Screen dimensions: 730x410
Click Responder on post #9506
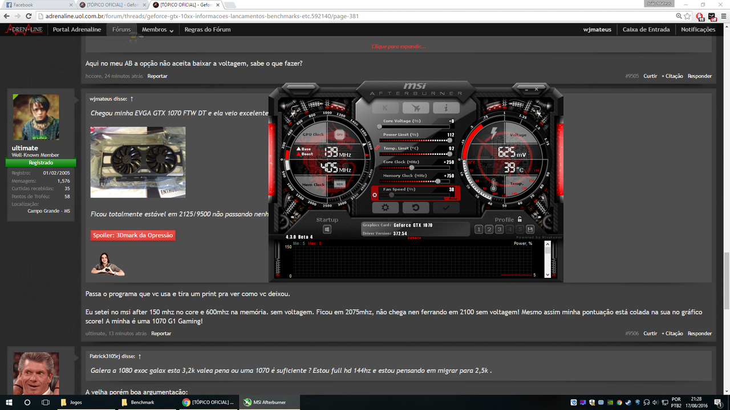click(x=699, y=333)
